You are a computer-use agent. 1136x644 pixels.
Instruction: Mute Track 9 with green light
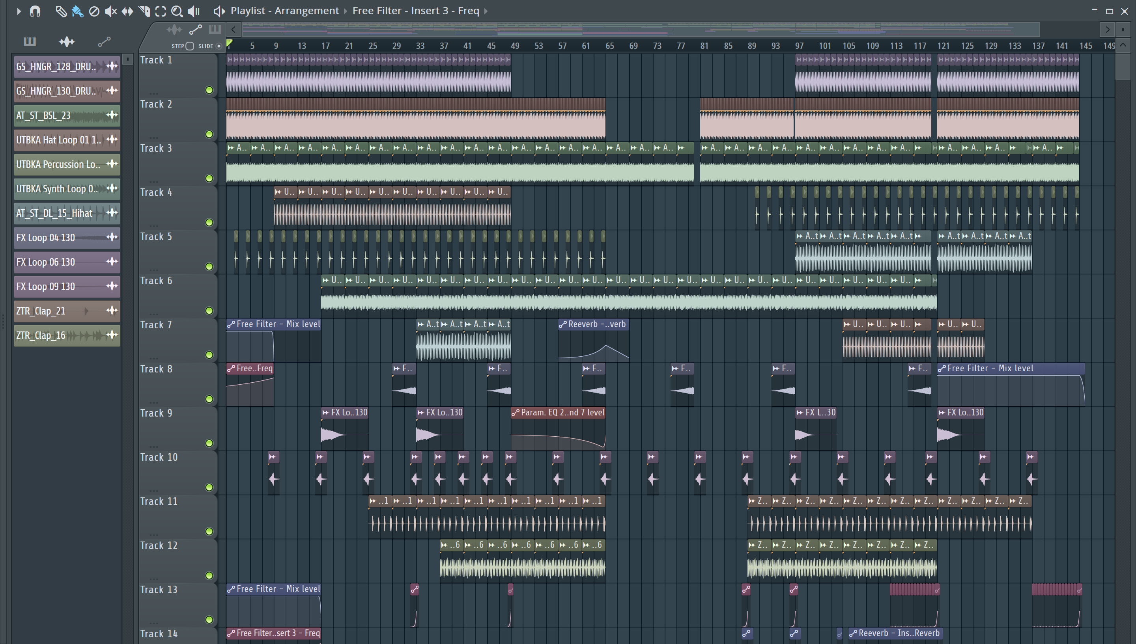tap(209, 443)
